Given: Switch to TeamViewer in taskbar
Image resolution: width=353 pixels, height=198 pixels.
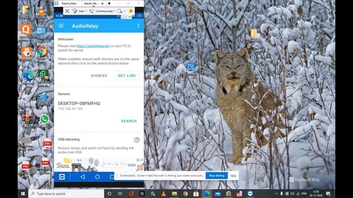Looking at the screenshot, I should pos(250,194).
